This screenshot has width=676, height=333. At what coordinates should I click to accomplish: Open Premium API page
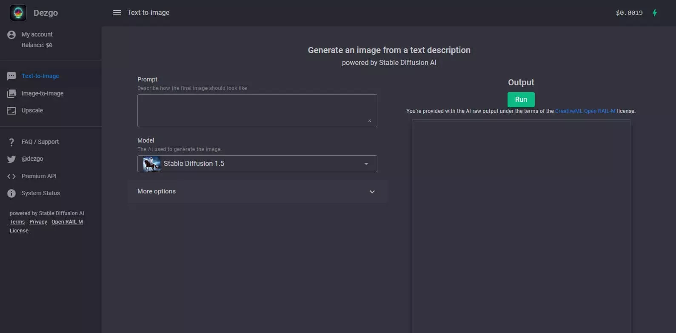tap(39, 176)
